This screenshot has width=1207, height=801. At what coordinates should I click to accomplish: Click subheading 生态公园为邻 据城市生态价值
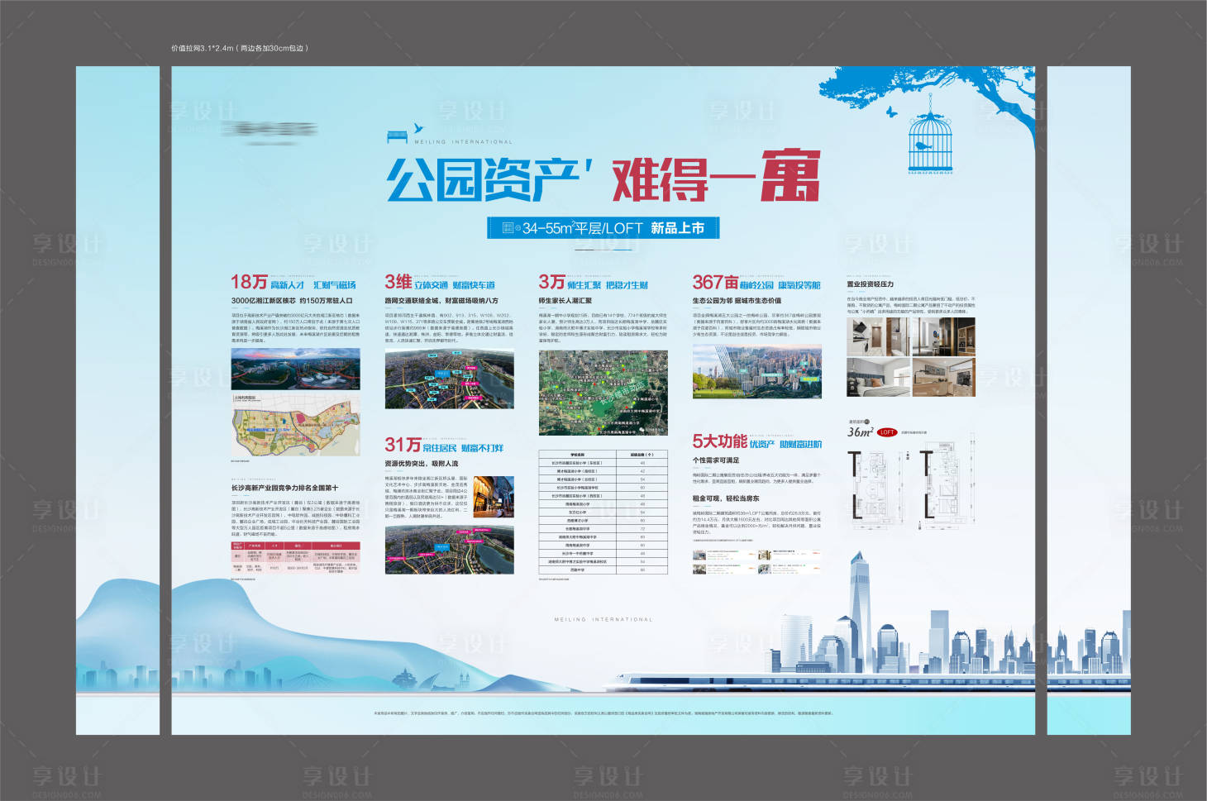(737, 301)
